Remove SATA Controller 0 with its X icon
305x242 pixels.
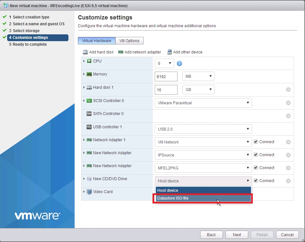coord(288,116)
